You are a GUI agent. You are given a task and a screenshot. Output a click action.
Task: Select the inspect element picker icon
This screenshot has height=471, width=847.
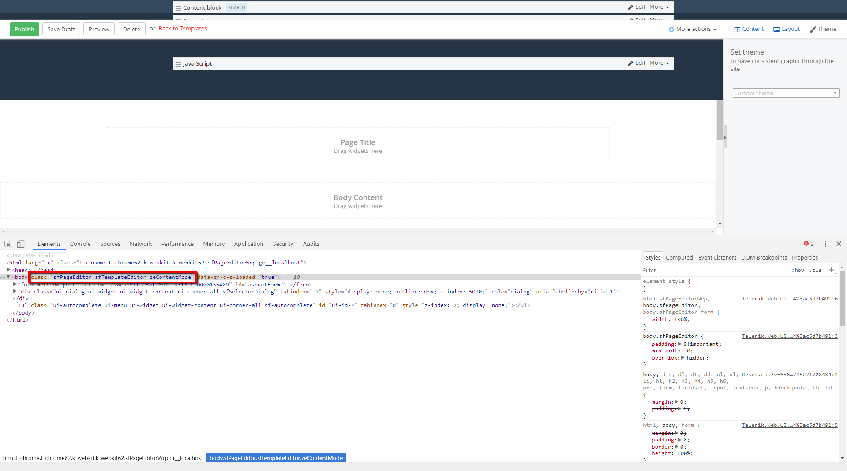click(7, 244)
